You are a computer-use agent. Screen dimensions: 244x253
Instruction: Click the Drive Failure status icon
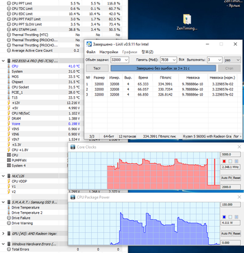click(x=9, y=218)
